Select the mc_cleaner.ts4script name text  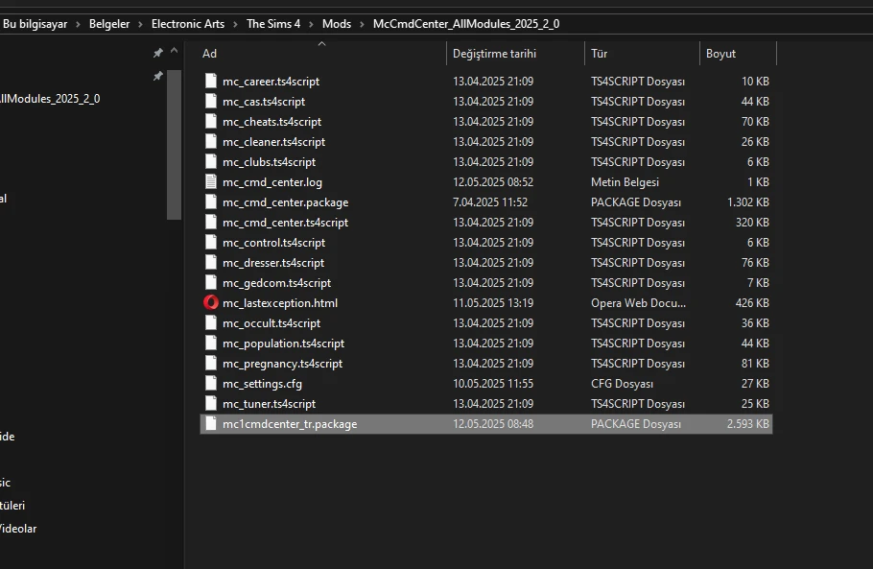[x=274, y=142]
